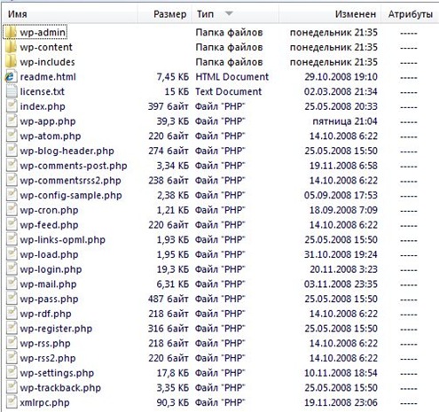Click the wp-feed.php file icon
Screen dimensions: 439x412
pyautogui.click(x=12, y=225)
